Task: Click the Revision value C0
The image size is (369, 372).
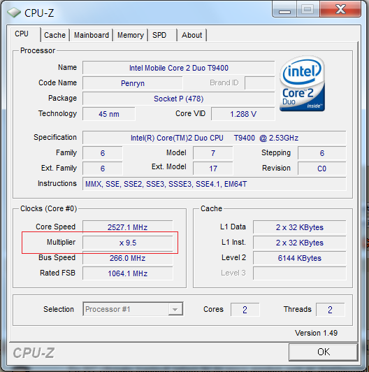Action: (321, 169)
